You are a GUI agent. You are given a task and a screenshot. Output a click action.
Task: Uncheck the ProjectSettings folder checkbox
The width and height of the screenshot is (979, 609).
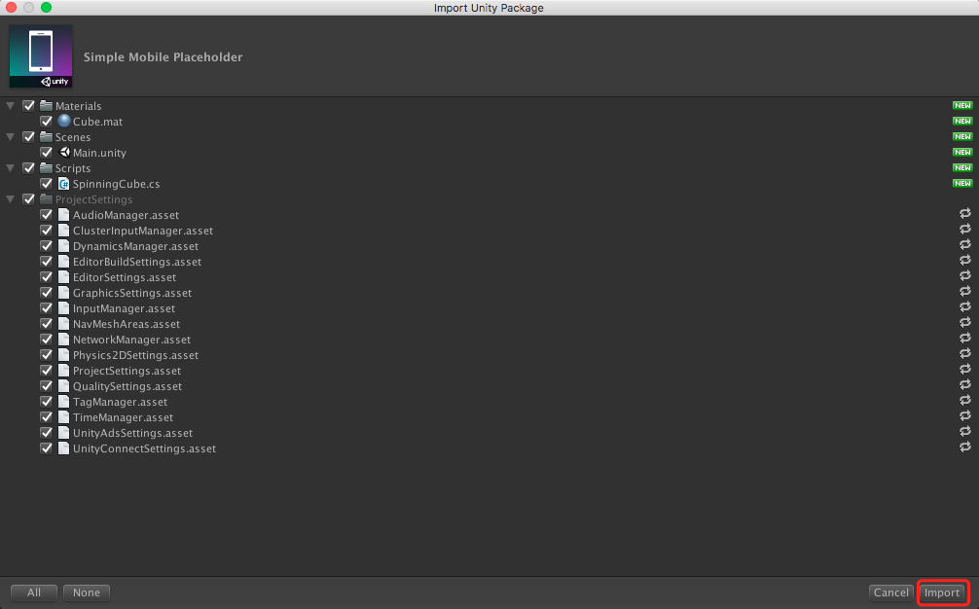pos(29,199)
